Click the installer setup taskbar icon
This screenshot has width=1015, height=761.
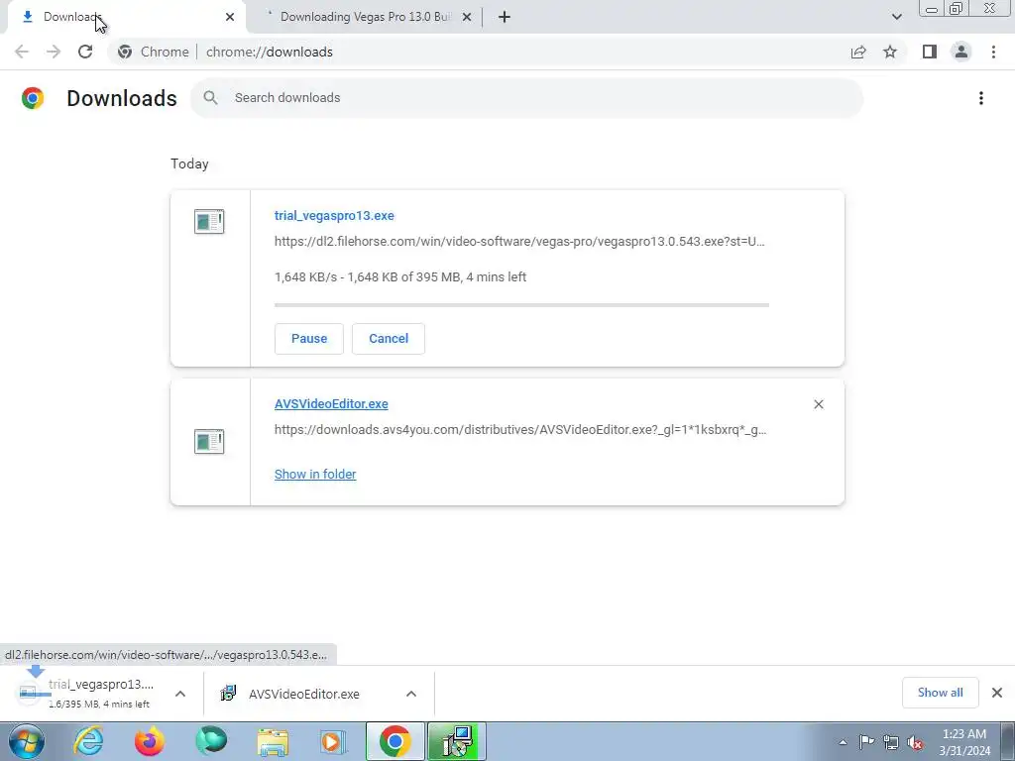[x=456, y=741]
